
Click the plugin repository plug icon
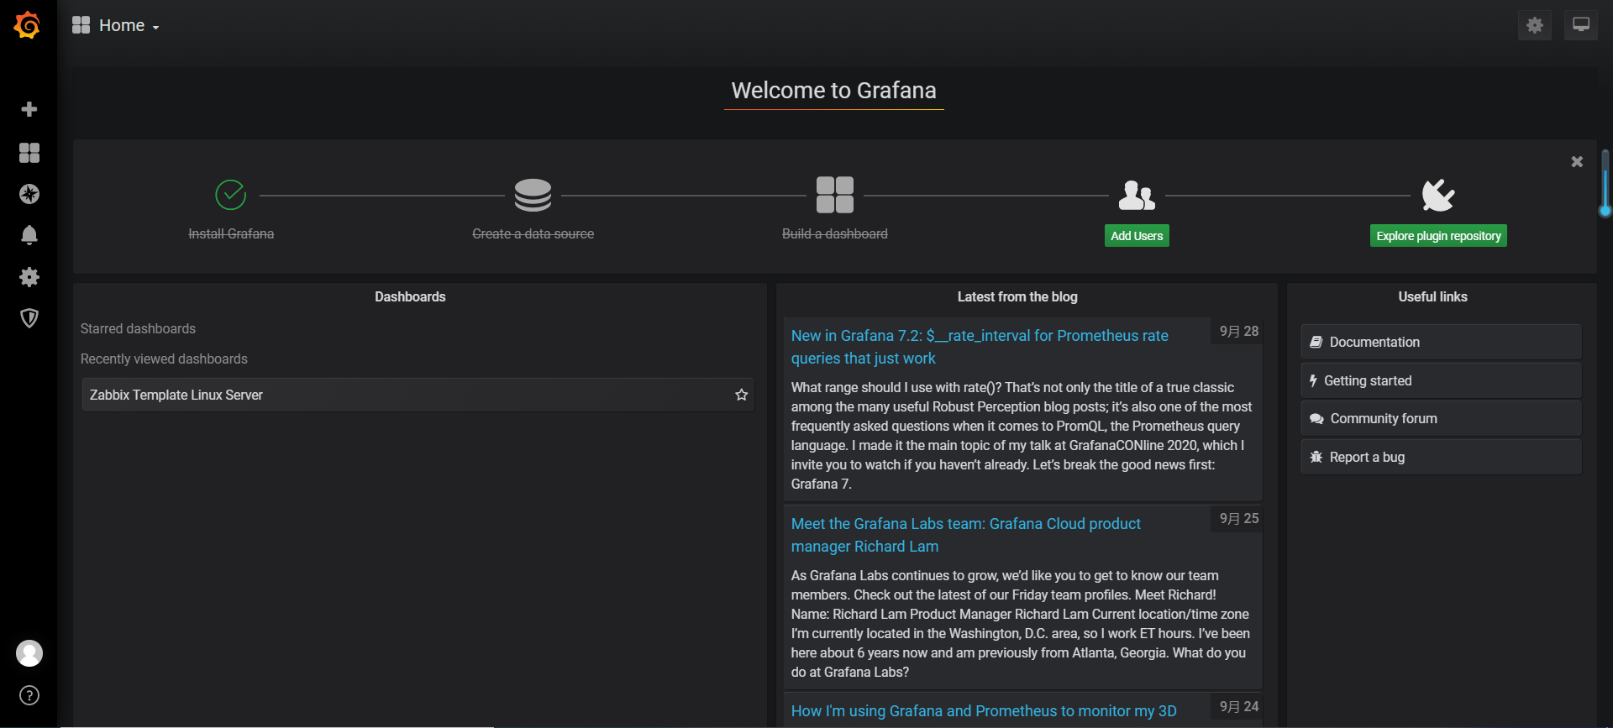point(1438,195)
